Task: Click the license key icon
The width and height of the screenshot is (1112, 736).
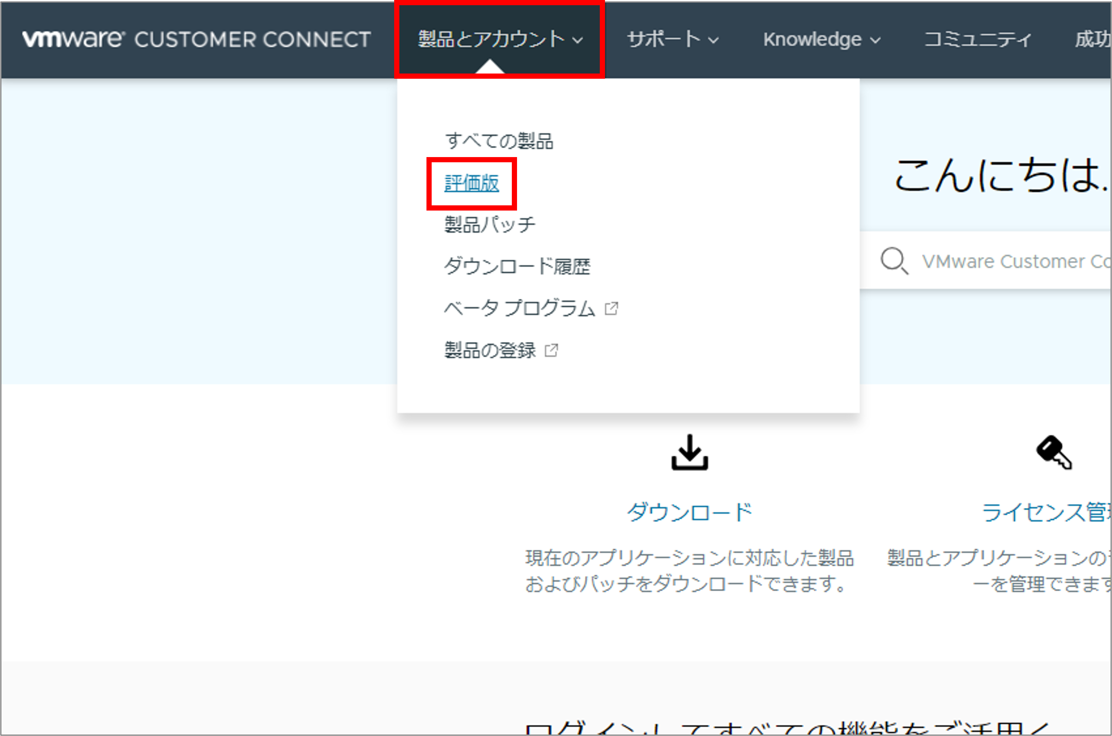Action: pos(1054,453)
